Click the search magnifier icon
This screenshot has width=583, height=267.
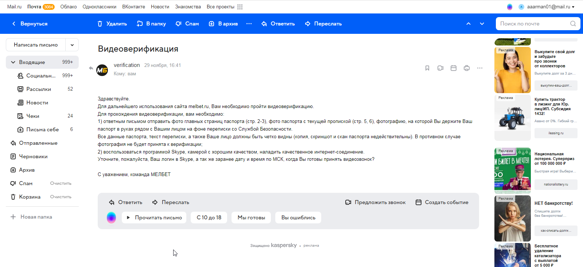(573, 24)
